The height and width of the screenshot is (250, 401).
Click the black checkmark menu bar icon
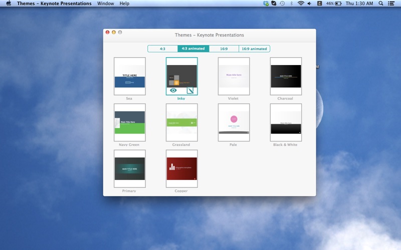[274, 3]
